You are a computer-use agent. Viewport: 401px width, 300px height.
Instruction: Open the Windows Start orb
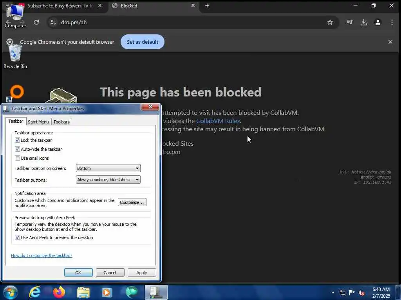[10, 292]
